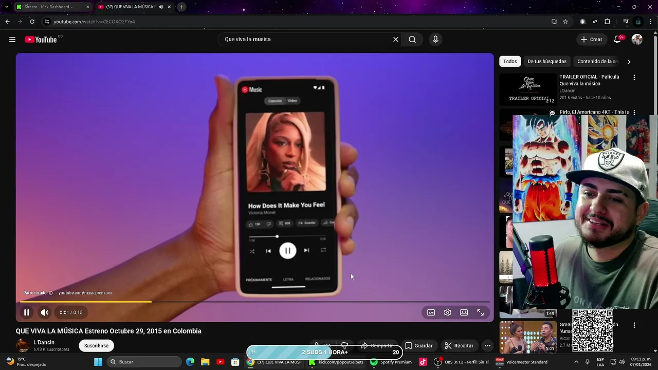Image resolution: width=658 pixels, height=370 pixels.
Task: Open the player settings gear
Action: coord(448,312)
